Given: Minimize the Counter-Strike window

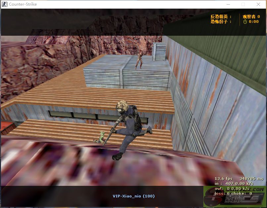Looking at the screenshot, I should tap(228, 4).
